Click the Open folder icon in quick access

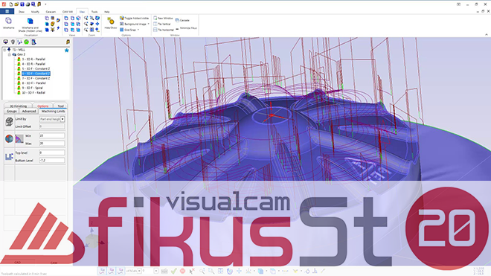(16, 4)
